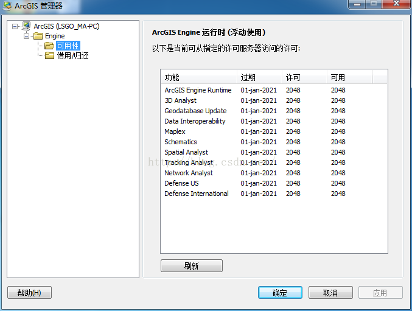Click the ArcGIS Engine 运行时 heading

[209, 32]
